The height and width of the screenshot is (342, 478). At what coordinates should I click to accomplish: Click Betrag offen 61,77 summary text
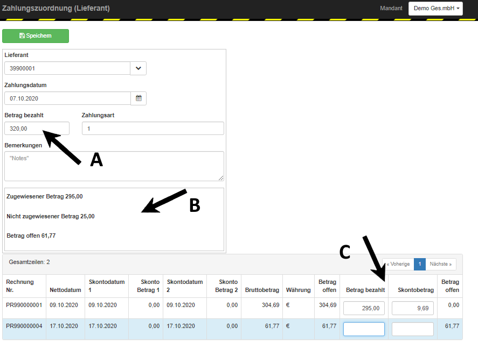[31, 236]
